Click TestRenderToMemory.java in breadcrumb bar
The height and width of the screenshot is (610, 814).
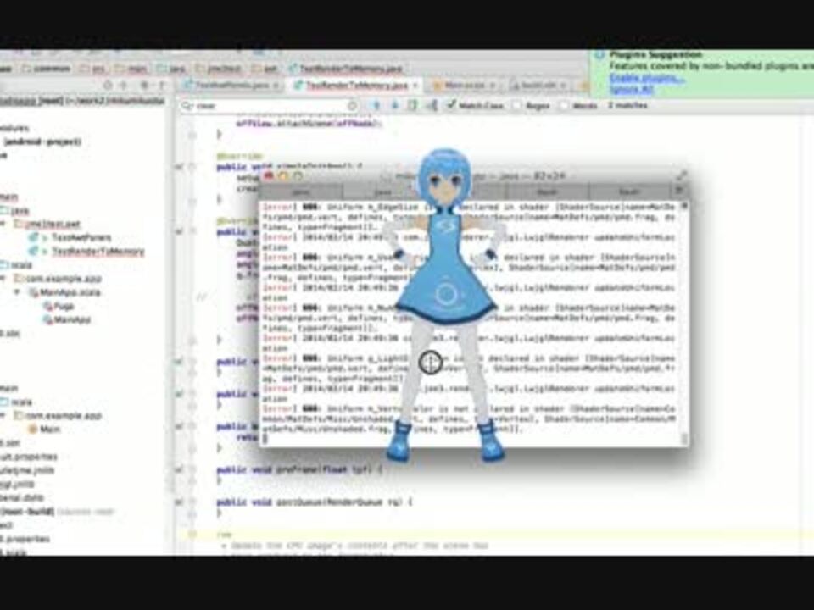346,69
